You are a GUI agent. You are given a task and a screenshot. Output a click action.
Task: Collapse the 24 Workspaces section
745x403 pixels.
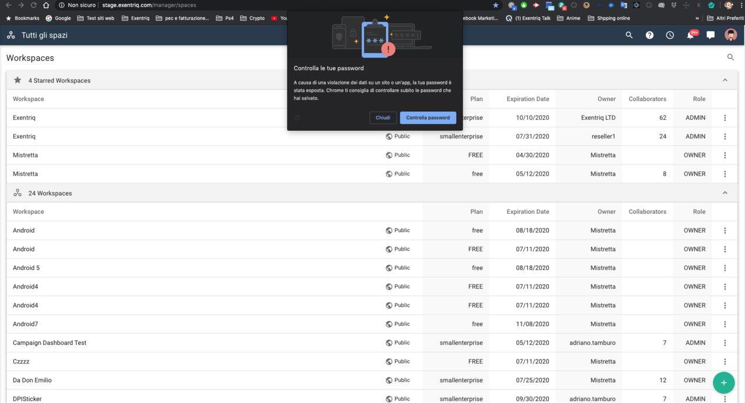click(x=725, y=193)
